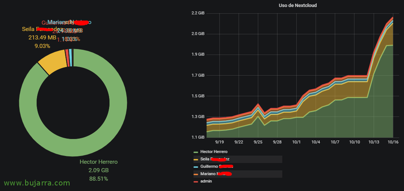Viewport: 404px width, 191px height.
Task: Click the '1.9 GiB' y-axis label
Action: (x=198, y=55)
